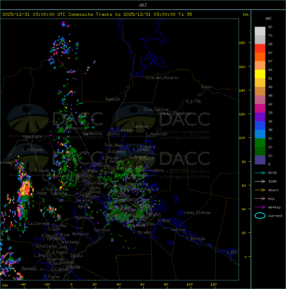The image size is (286, 289).
Task: Click the pink bip arrow legend icon
Action: coord(260,198)
